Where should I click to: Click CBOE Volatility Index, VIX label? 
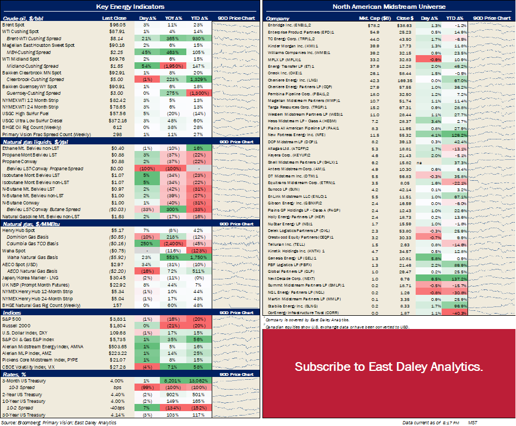point(28,367)
